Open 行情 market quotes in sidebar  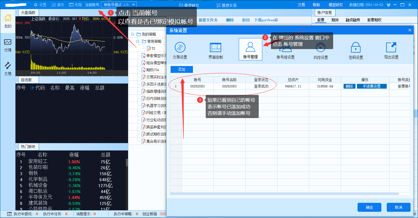[x=8, y=45]
